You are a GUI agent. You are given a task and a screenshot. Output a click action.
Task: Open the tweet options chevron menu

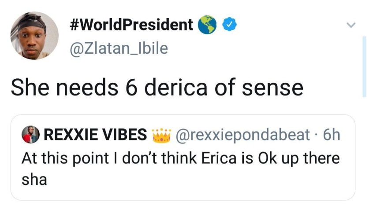(x=351, y=26)
